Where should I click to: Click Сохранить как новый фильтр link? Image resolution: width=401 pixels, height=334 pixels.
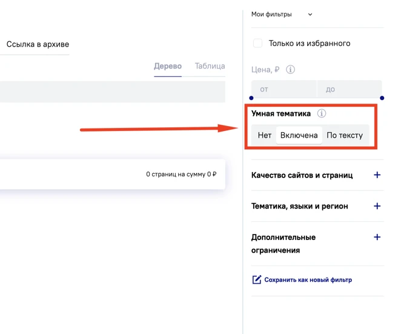click(308, 280)
